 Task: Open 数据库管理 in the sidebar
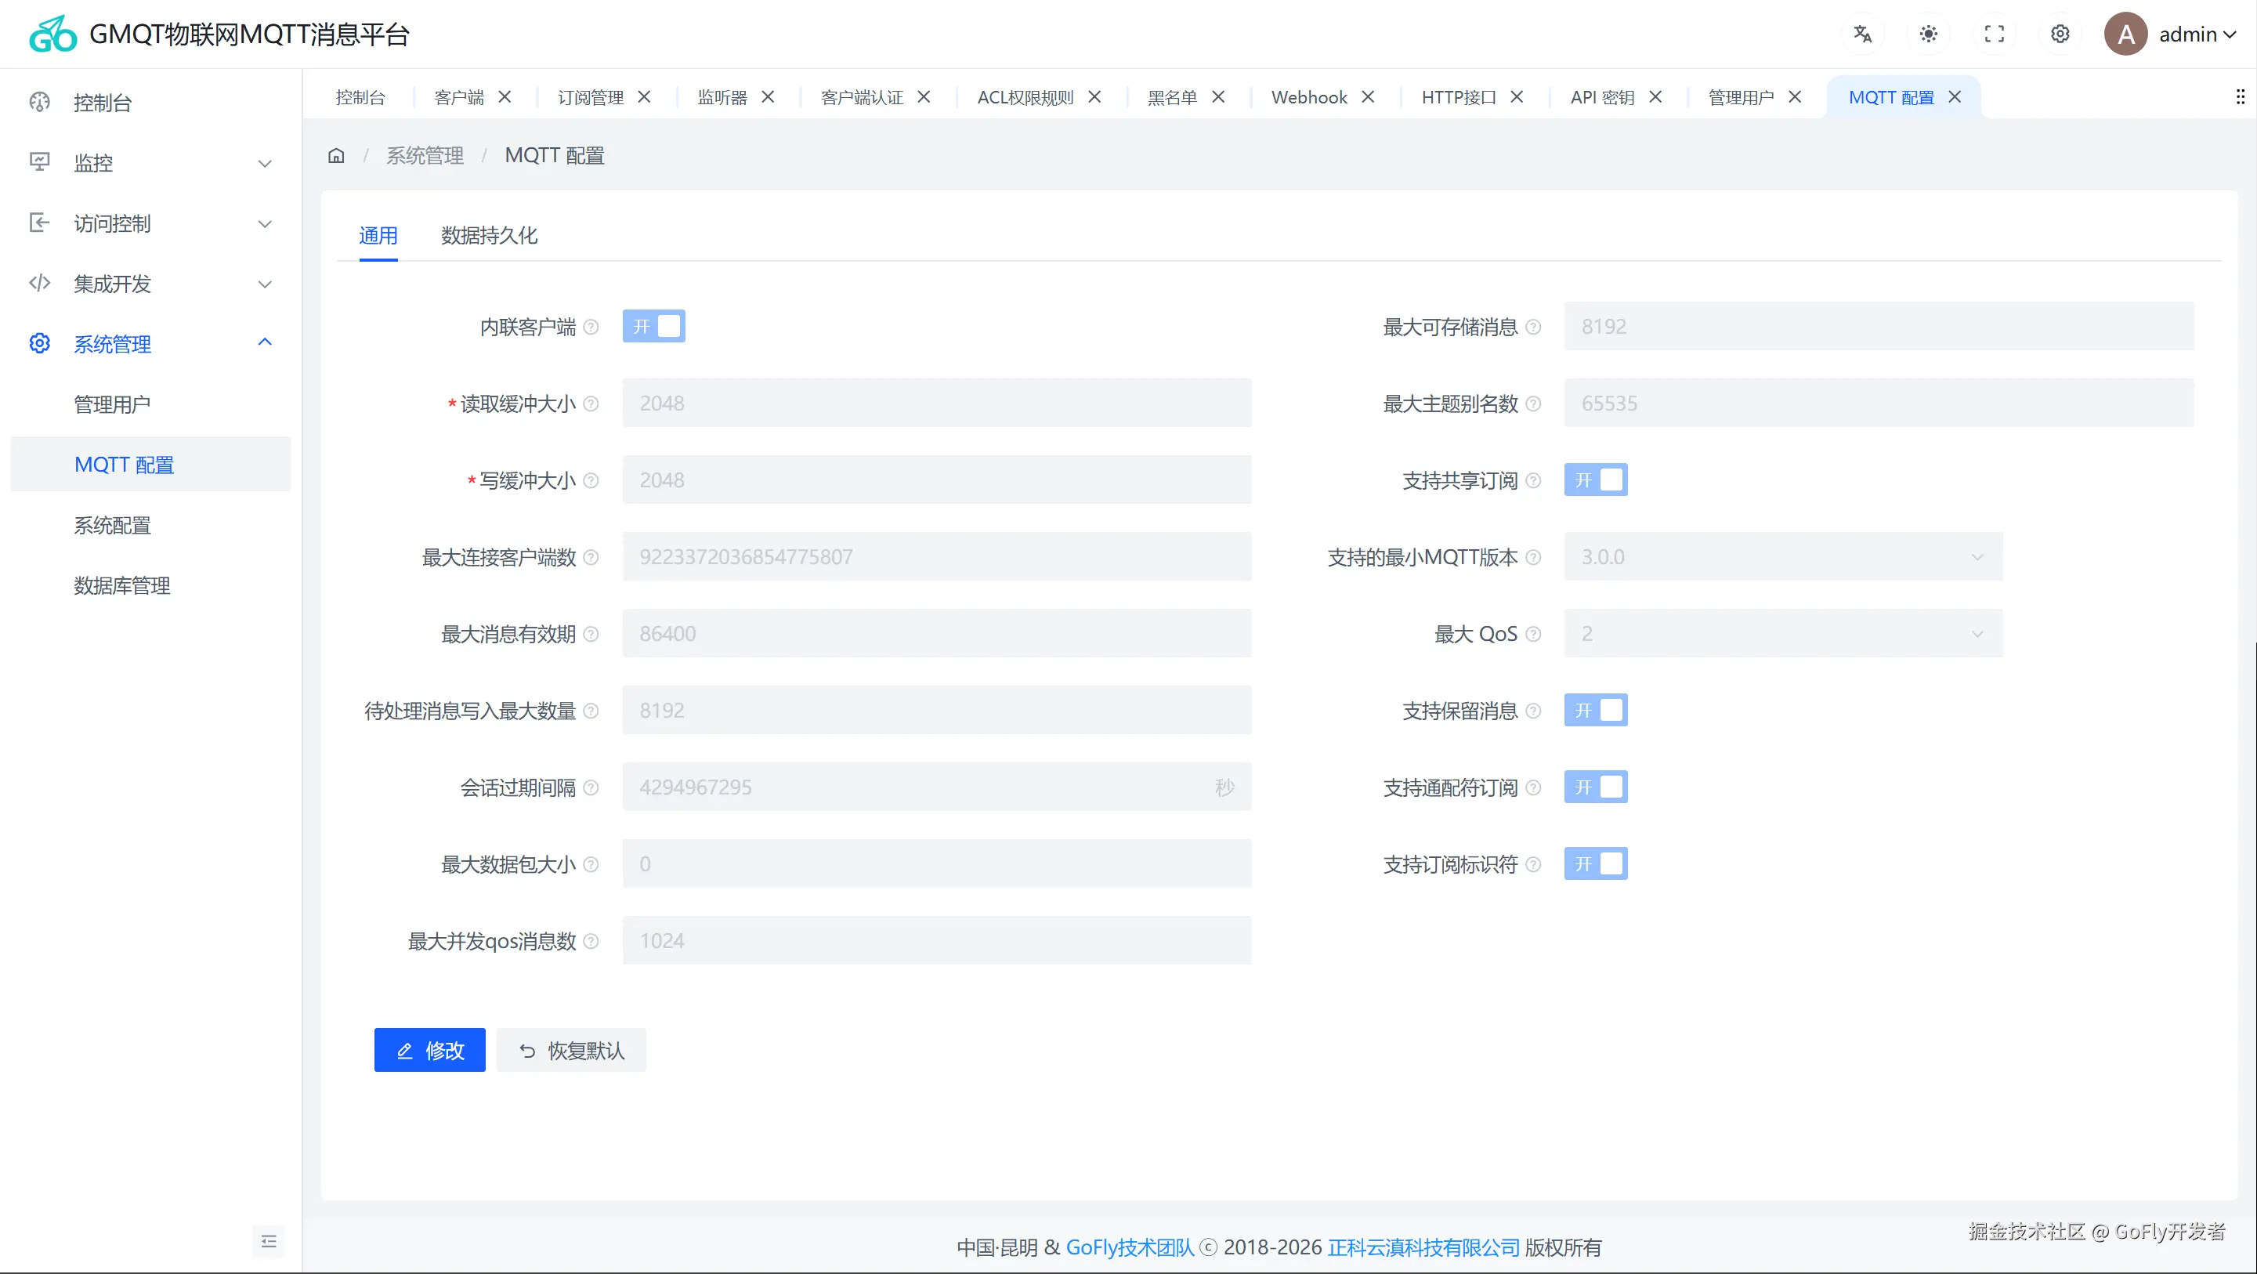[150, 585]
